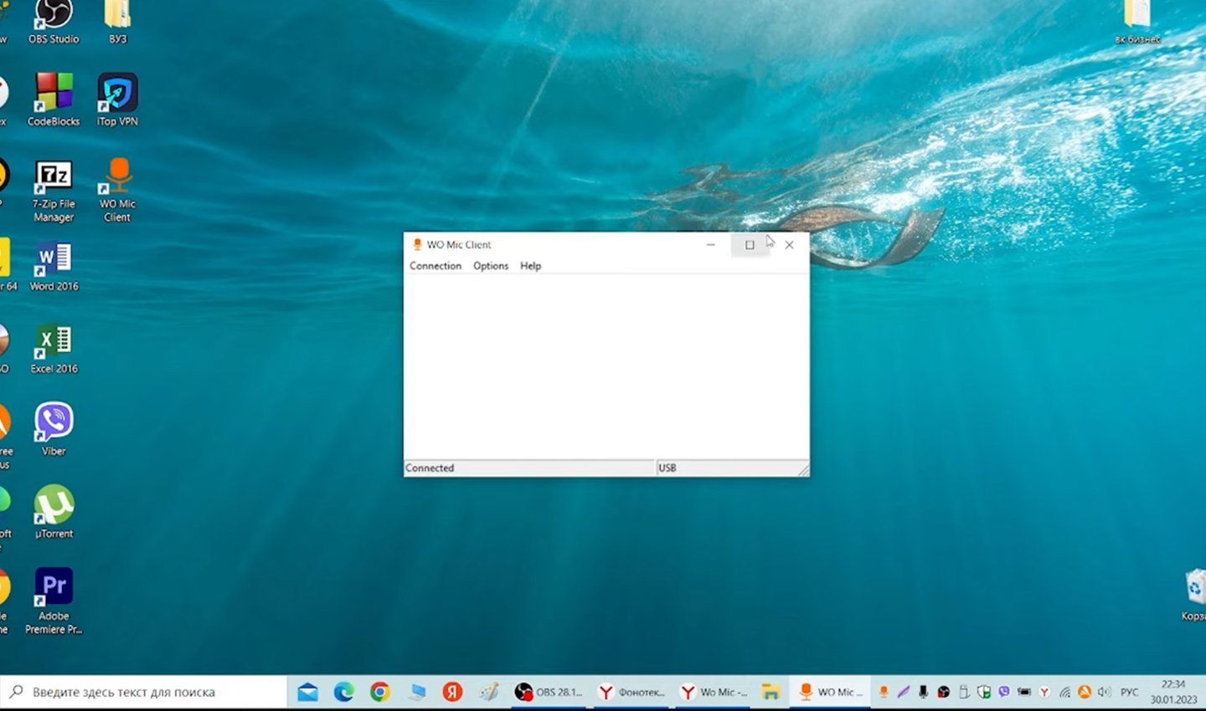Open the clock showing 22:34 30.01.2023
Image resolution: width=1206 pixels, height=711 pixels.
coord(1173,692)
